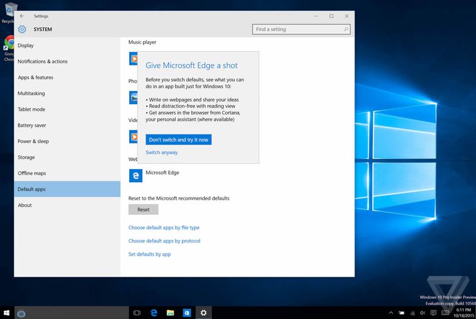The image size is (476, 319).
Task: Click the Microsoft Edge web browser icon
Action: 135,176
